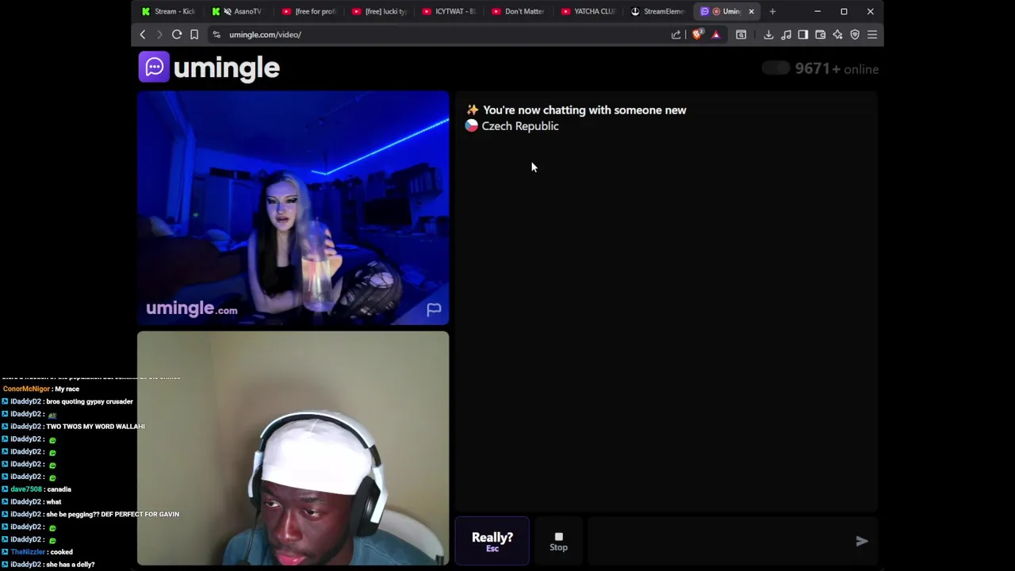The width and height of the screenshot is (1015, 571).
Task: Click the VPN shield icon in toolbar
Action: pyautogui.click(x=855, y=35)
